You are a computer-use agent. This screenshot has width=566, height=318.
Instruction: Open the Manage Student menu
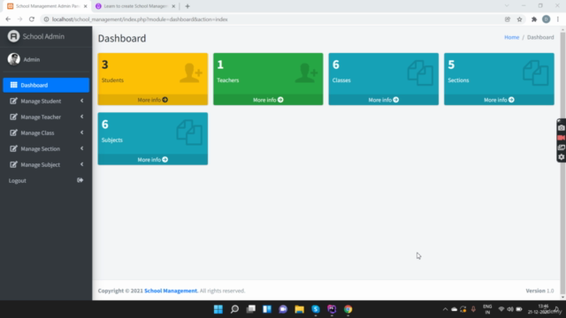pyautogui.click(x=46, y=101)
